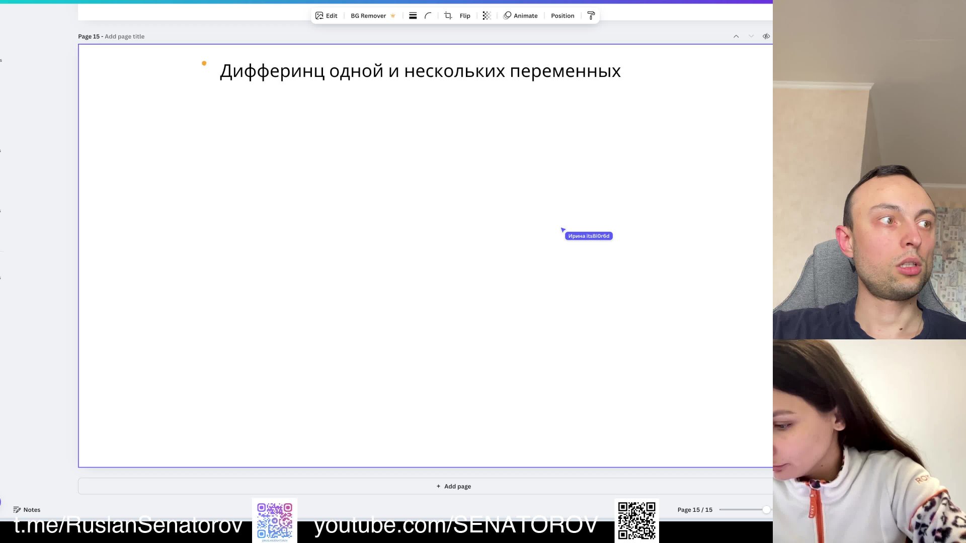Viewport: 966px width, 543px height.
Task: Select the crop tool on the toolbar
Action: click(447, 16)
